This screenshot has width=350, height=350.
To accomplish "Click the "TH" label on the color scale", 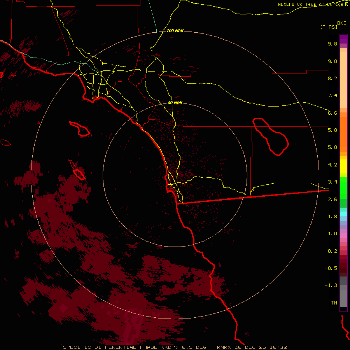I will pyautogui.click(x=334, y=303).
